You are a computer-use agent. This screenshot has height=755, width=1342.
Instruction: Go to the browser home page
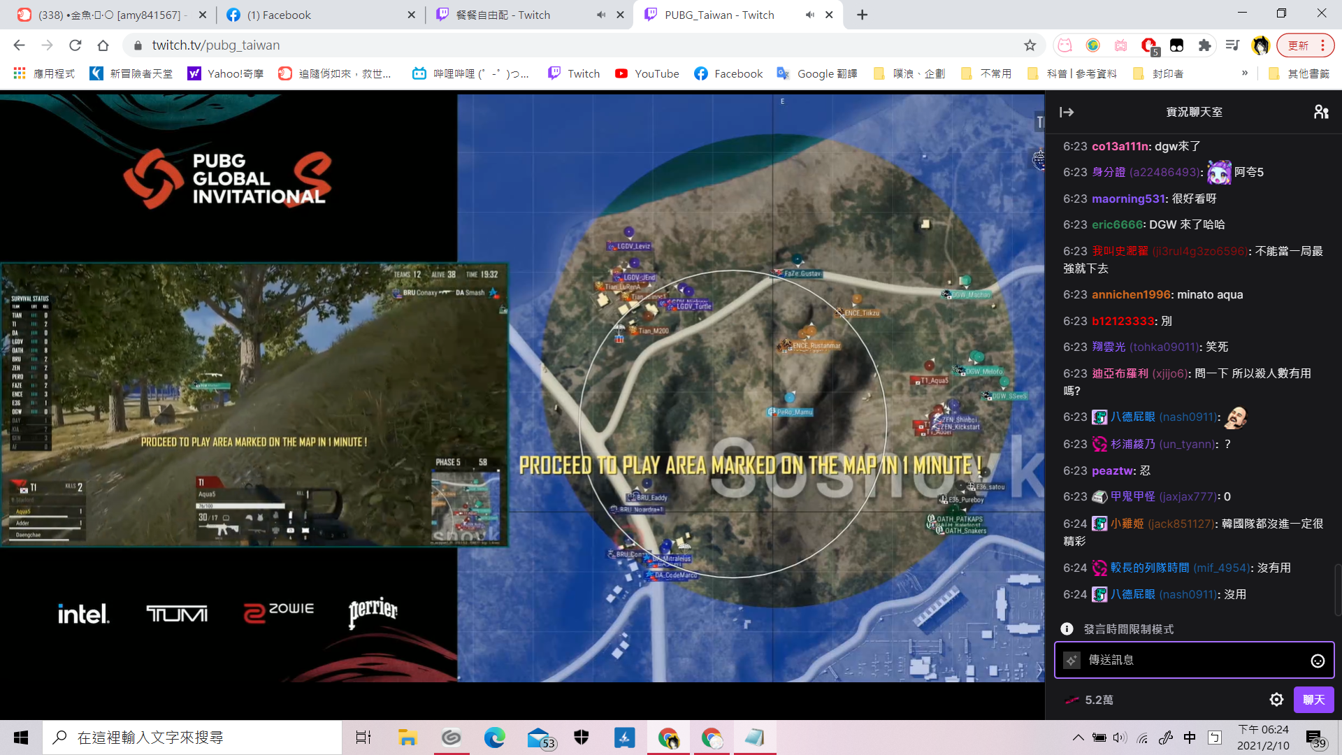pos(103,45)
